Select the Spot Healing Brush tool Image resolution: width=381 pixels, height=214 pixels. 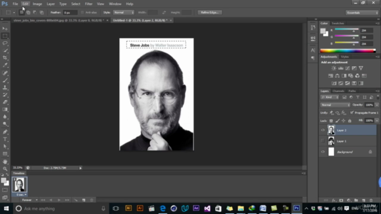[5, 73]
